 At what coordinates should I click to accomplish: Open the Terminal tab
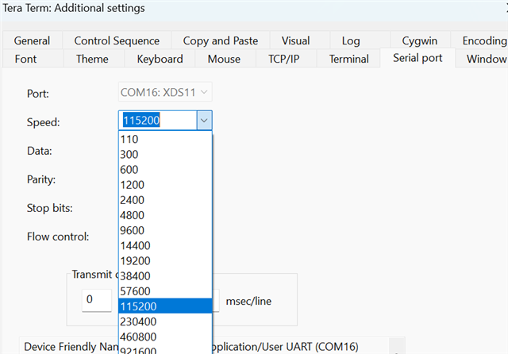tap(348, 59)
